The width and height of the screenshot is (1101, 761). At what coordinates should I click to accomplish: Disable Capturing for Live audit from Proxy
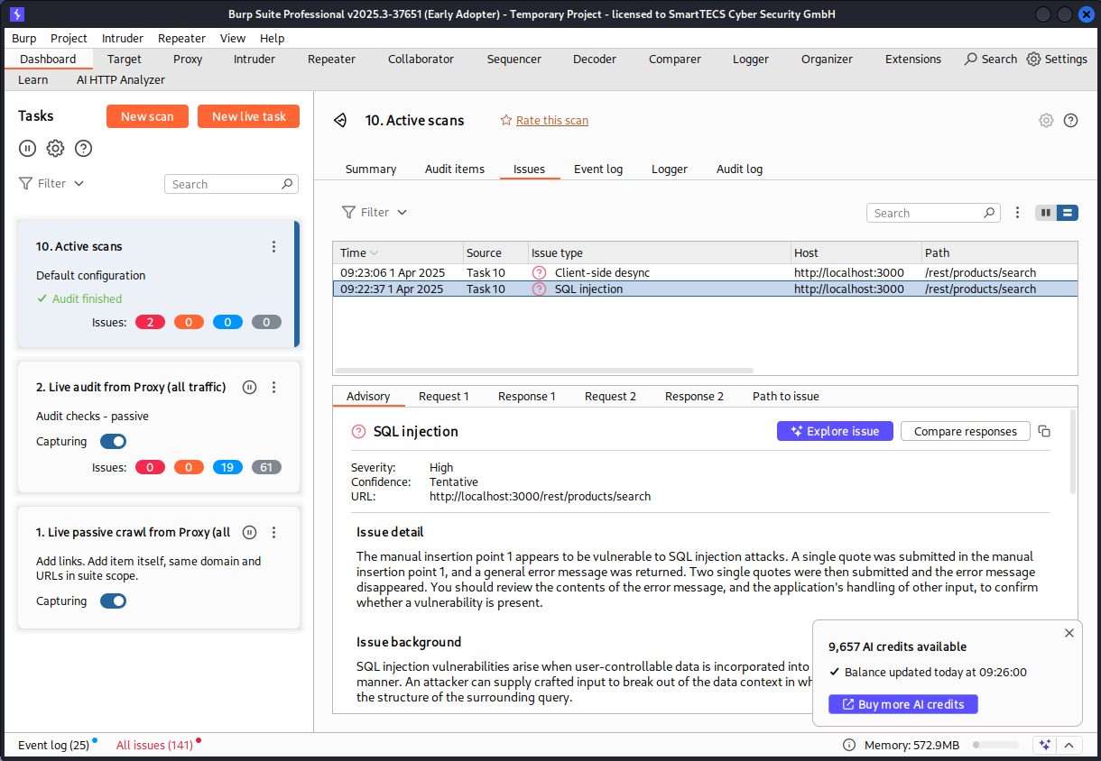point(113,441)
